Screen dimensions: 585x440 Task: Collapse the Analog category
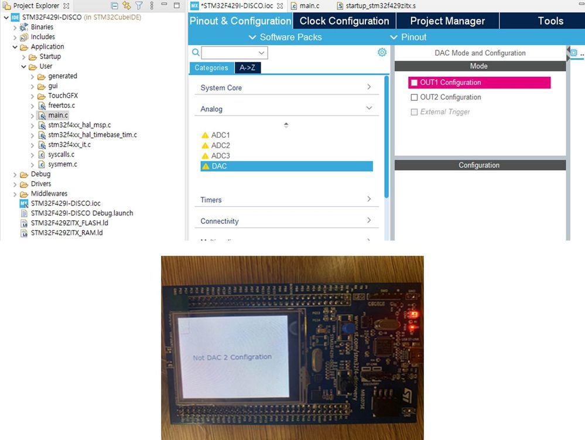click(369, 108)
